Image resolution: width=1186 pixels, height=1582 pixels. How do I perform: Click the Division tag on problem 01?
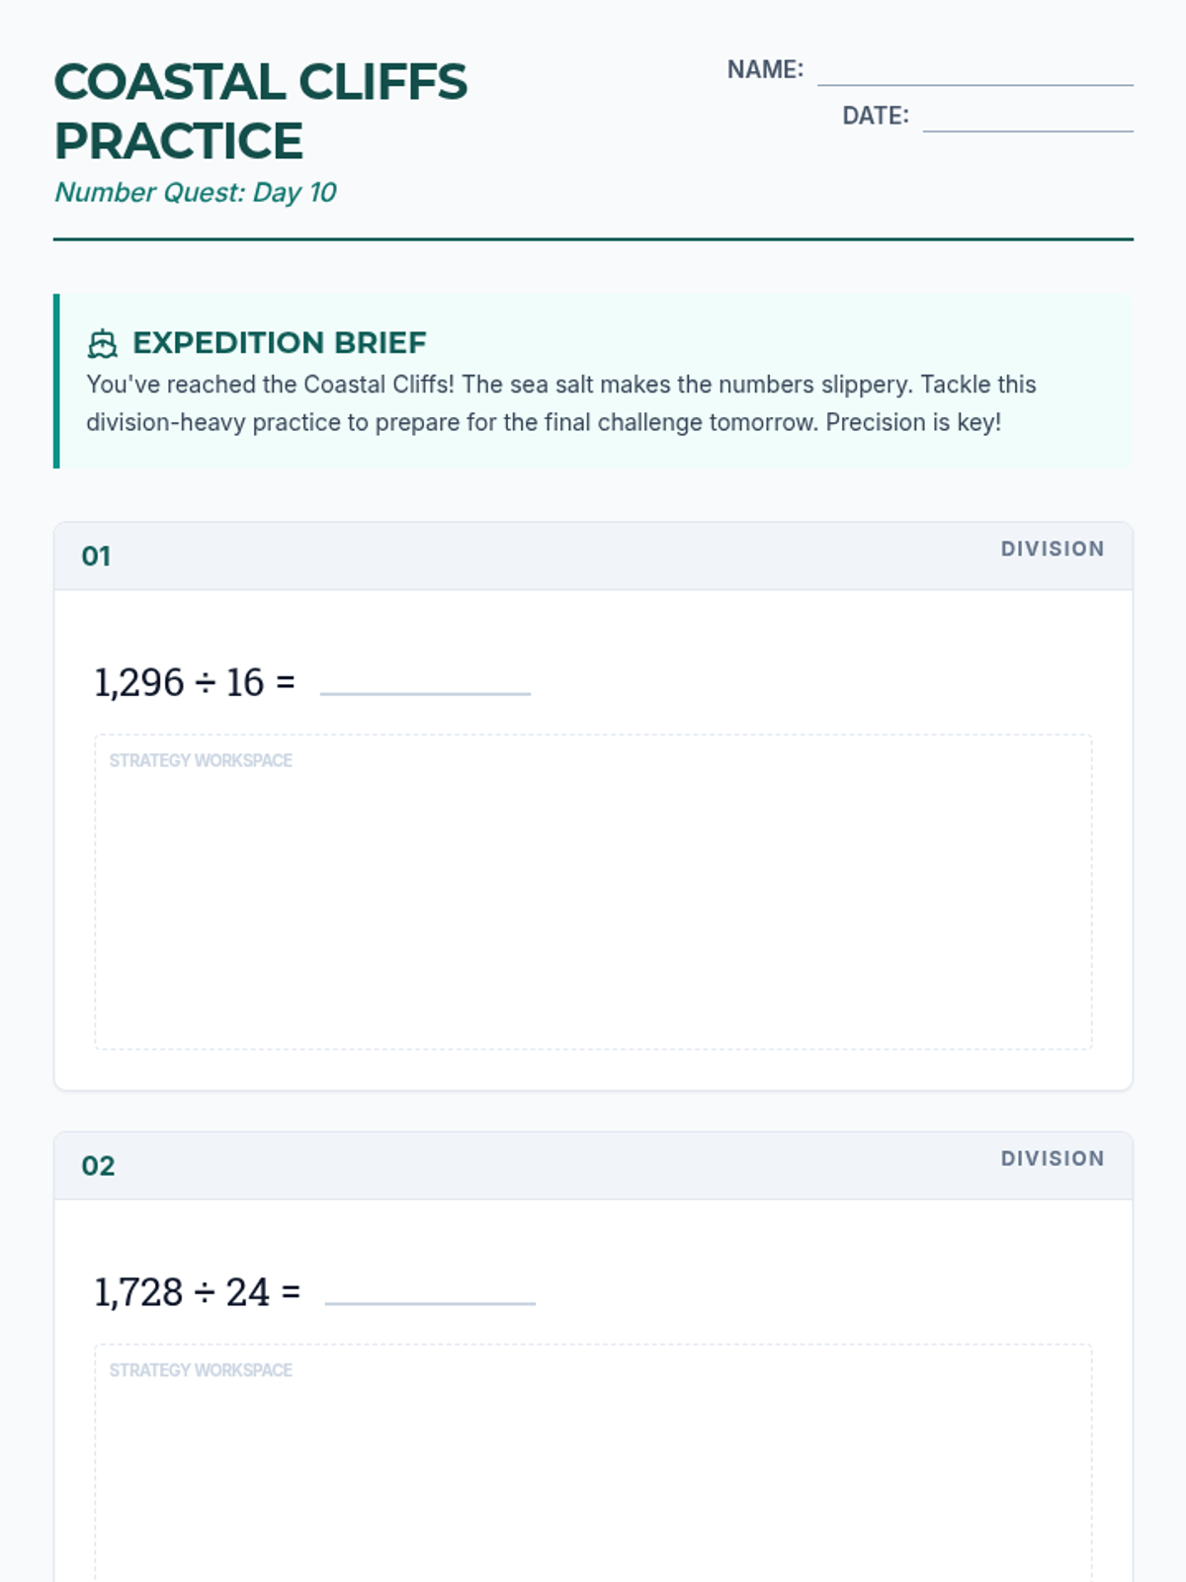pos(1053,549)
